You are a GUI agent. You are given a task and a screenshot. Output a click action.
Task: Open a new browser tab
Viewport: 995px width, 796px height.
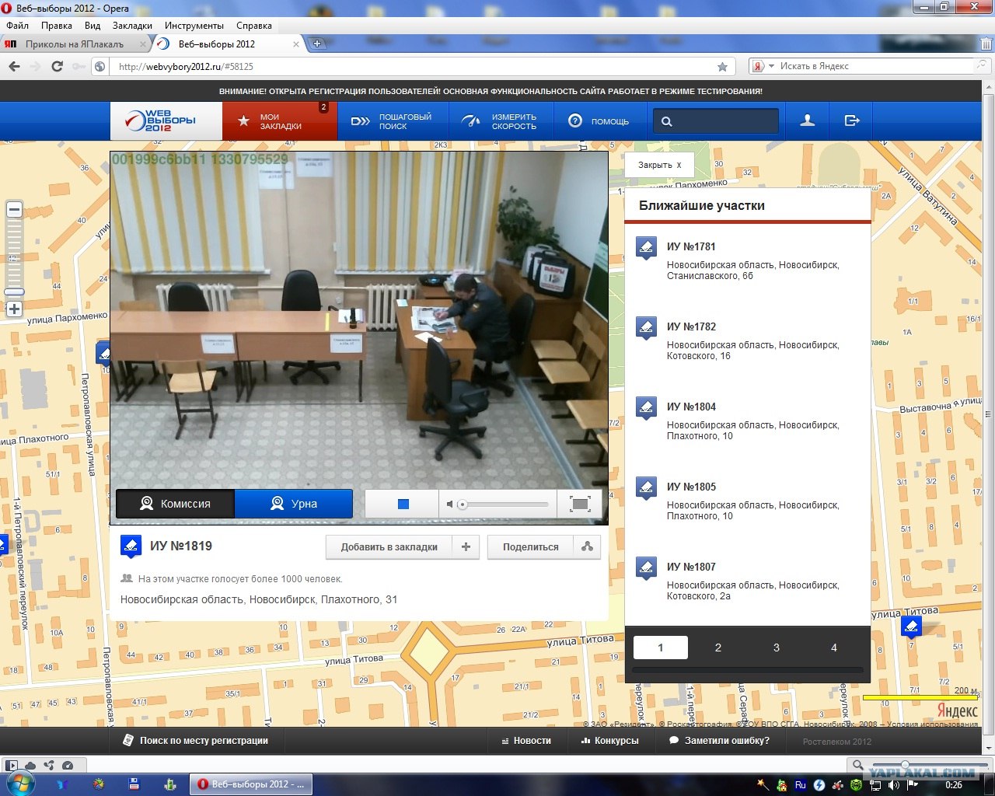coord(316,44)
